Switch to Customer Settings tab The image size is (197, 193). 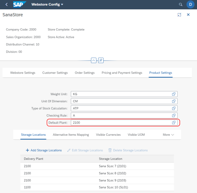coord(55,73)
